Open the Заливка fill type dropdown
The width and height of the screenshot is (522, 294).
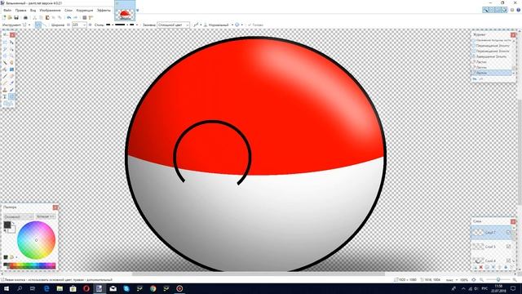[x=173, y=24]
